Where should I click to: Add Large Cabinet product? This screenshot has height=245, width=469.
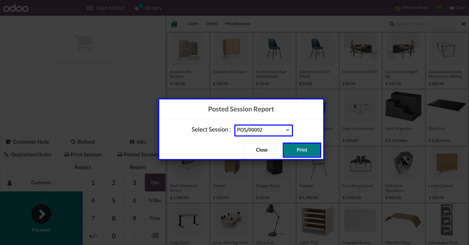(447, 175)
